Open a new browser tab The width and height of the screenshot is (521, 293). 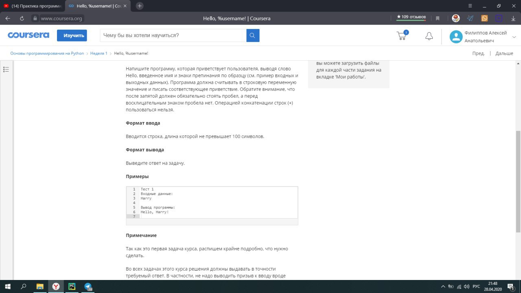(x=140, y=6)
